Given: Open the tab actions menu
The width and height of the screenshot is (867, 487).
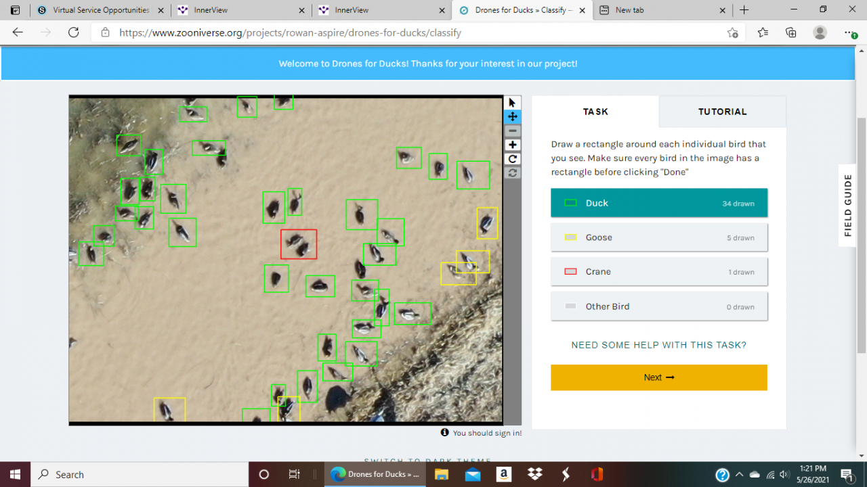Looking at the screenshot, I should click(x=15, y=10).
